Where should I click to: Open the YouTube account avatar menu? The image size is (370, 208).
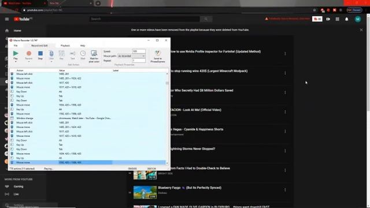[x=358, y=19]
